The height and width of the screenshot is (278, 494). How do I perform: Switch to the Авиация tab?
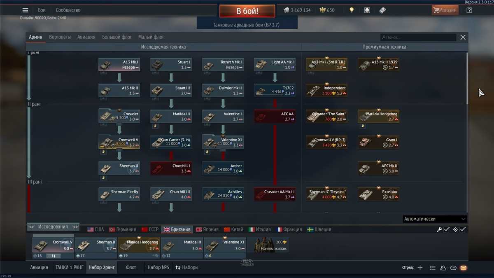coord(86,37)
